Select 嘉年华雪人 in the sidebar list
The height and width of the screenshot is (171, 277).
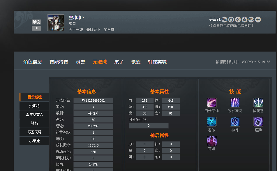click(34, 114)
